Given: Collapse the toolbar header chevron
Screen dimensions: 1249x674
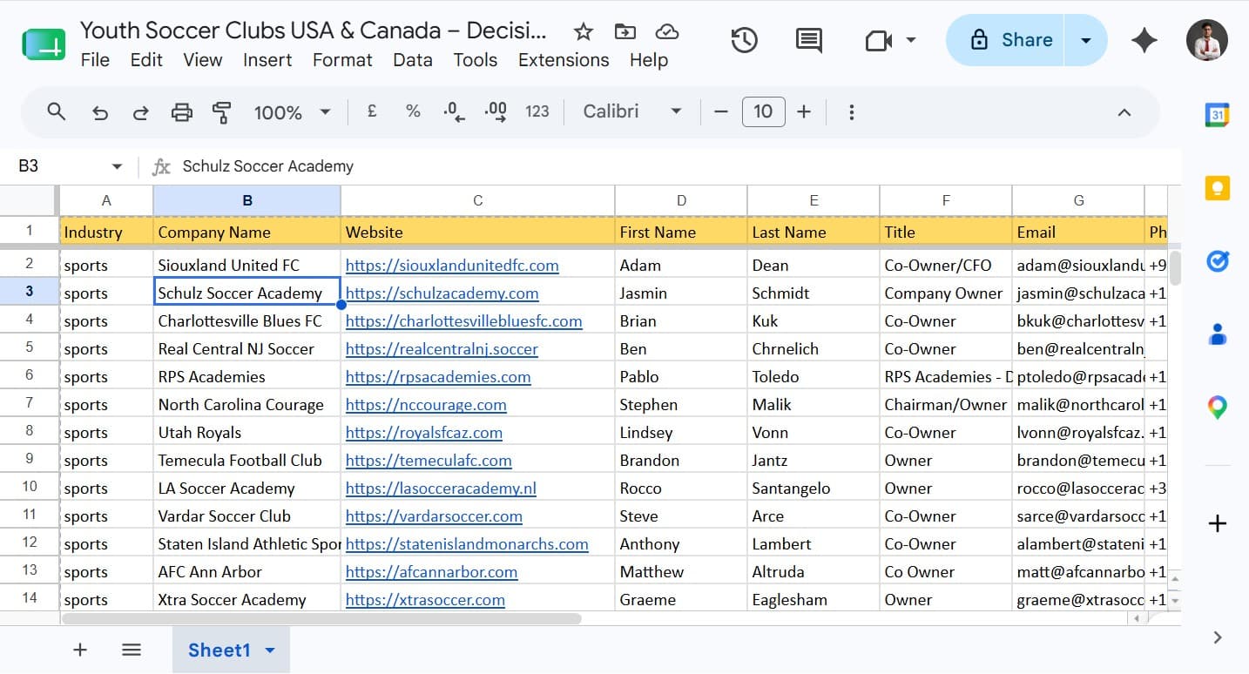Looking at the screenshot, I should click(1124, 112).
